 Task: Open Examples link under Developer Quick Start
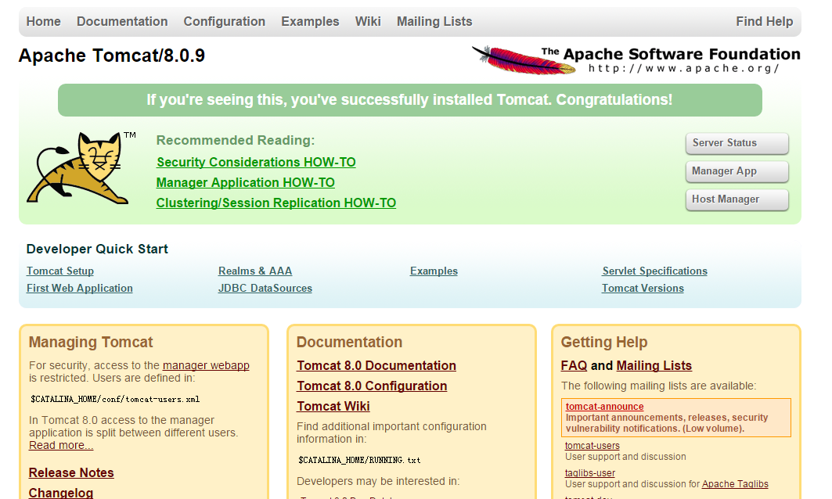pos(434,271)
